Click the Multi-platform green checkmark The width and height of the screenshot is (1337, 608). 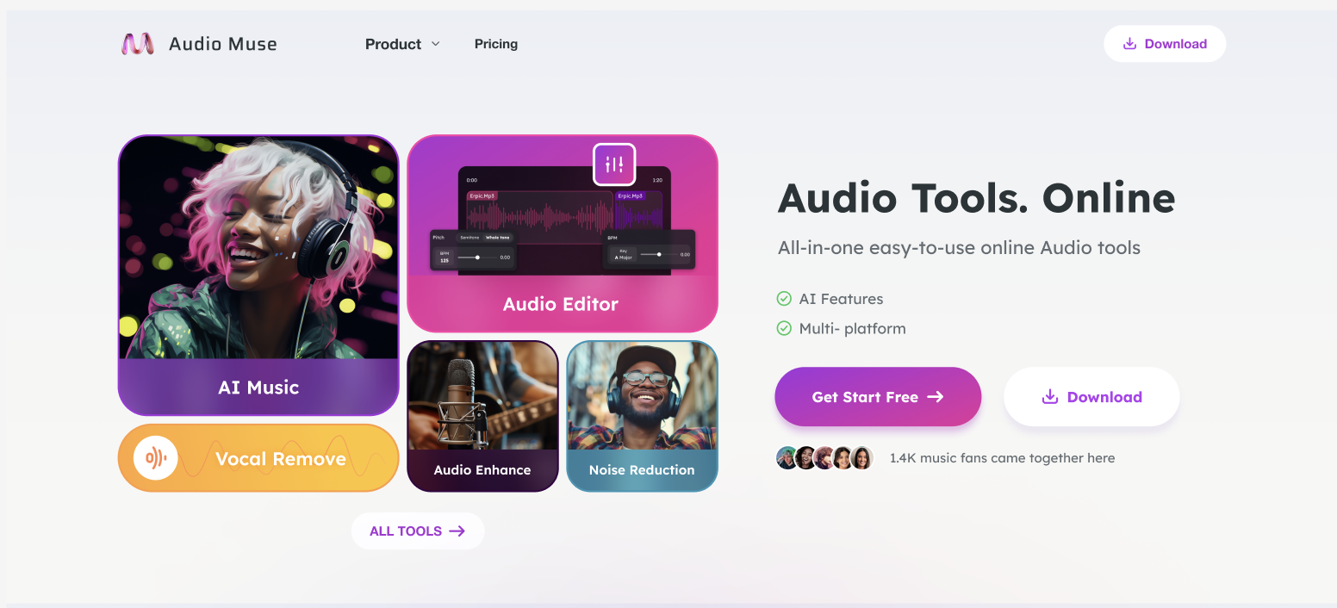[x=784, y=328]
